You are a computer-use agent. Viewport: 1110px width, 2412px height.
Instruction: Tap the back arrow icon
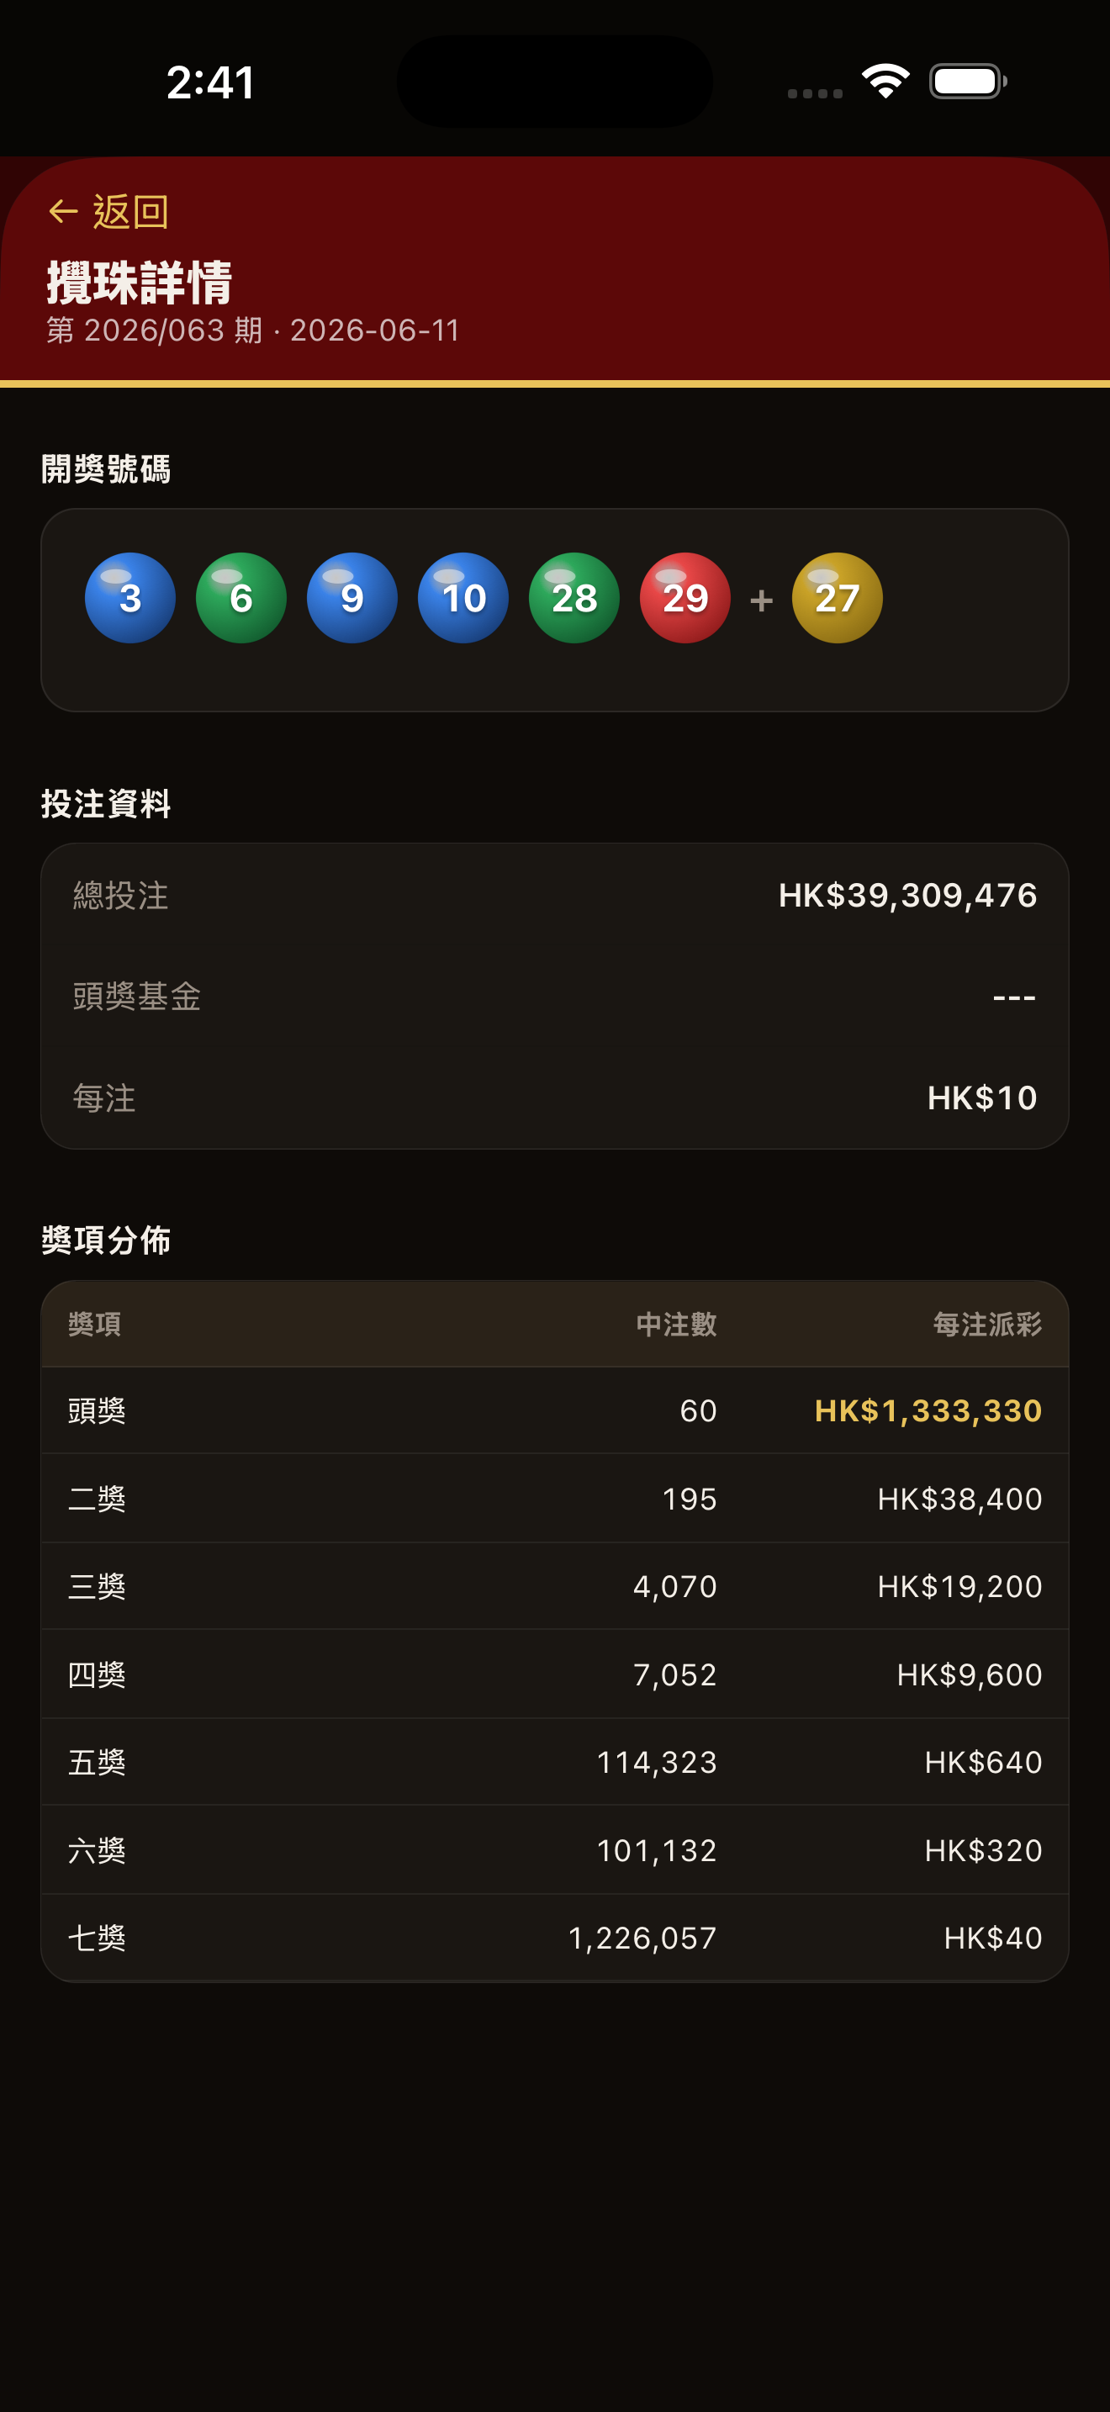tap(63, 212)
